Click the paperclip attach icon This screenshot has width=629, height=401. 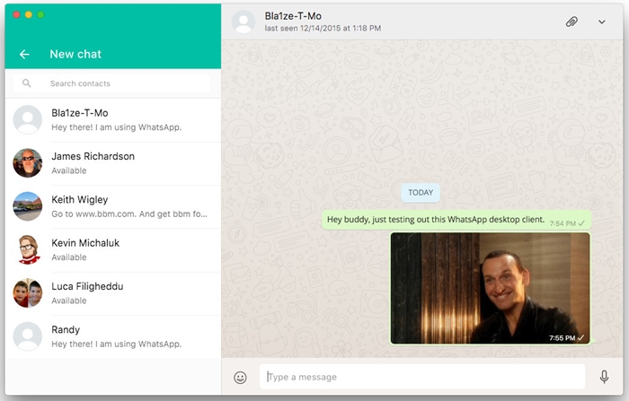[571, 22]
